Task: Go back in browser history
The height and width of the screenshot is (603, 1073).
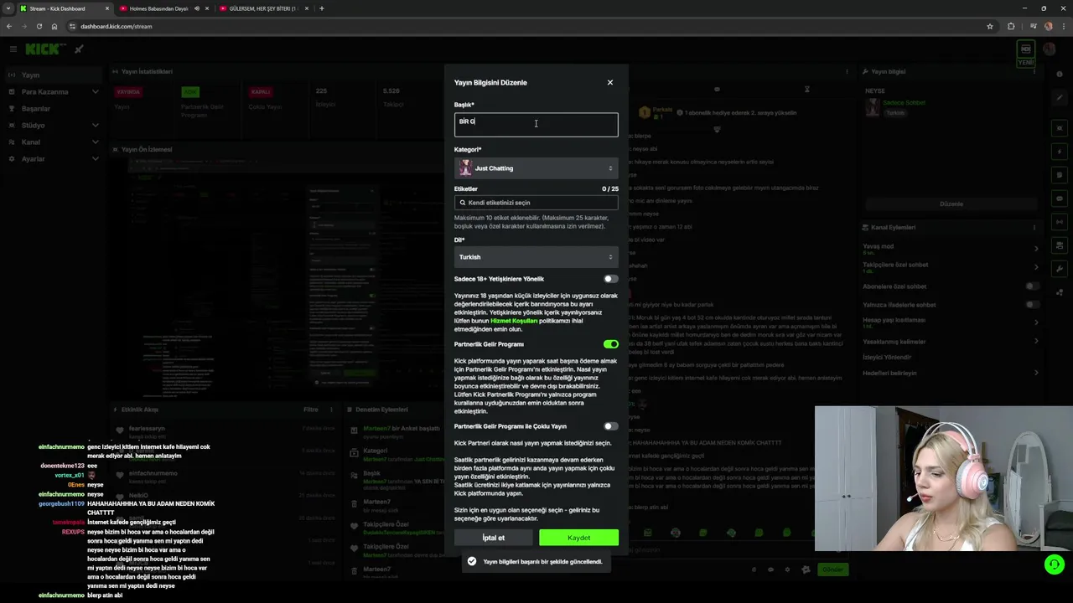Action: coord(9,26)
